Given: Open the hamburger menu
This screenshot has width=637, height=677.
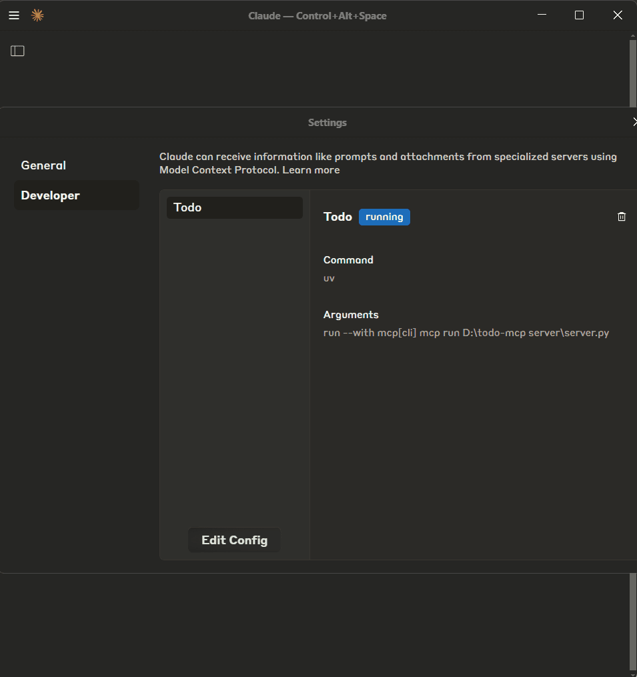Looking at the screenshot, I should pyautogui.click(x=14, y=15).
